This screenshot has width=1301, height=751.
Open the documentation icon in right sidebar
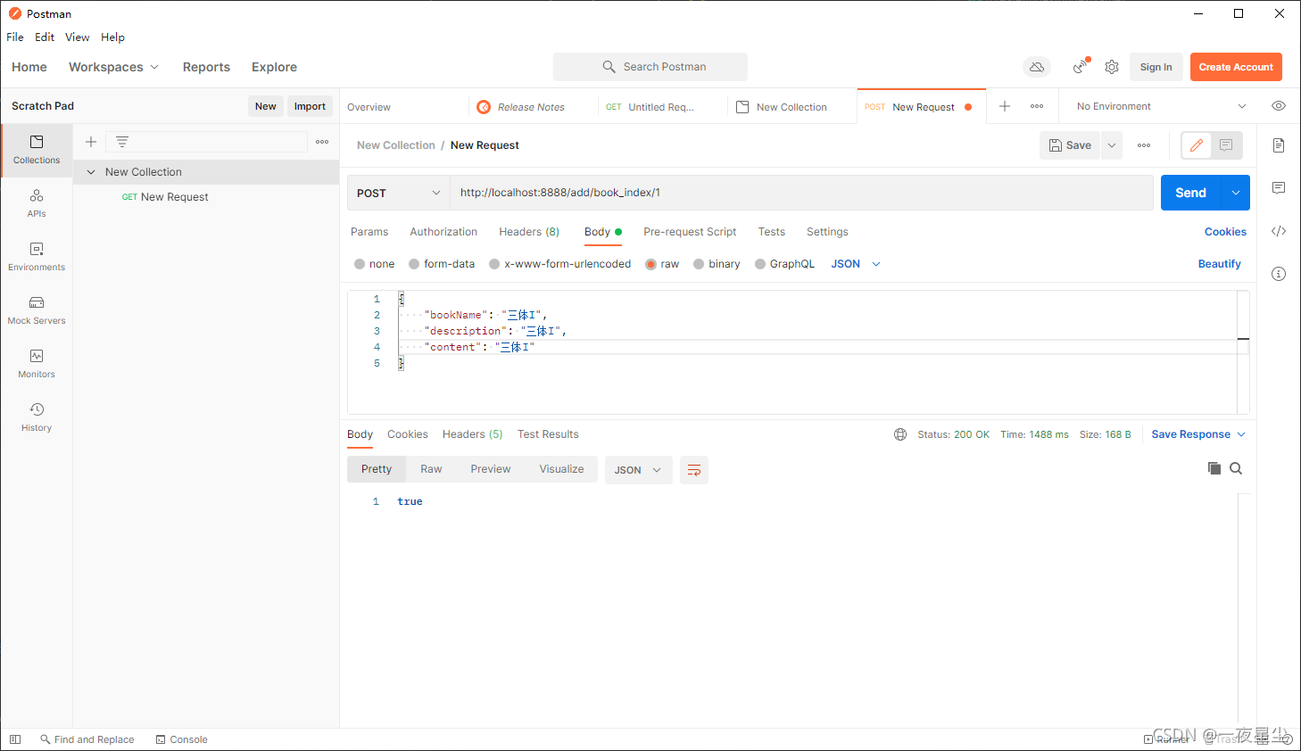[1279, 145]
